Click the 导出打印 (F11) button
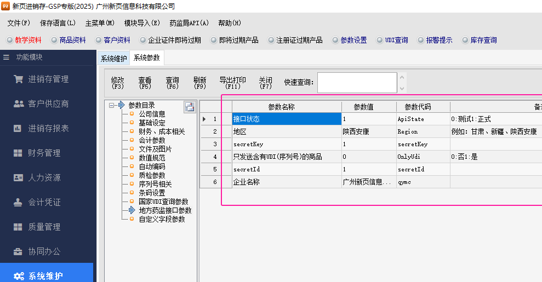The width and height of the screenshot is (542, 282). pyautogui.click(x=232, y=83)
